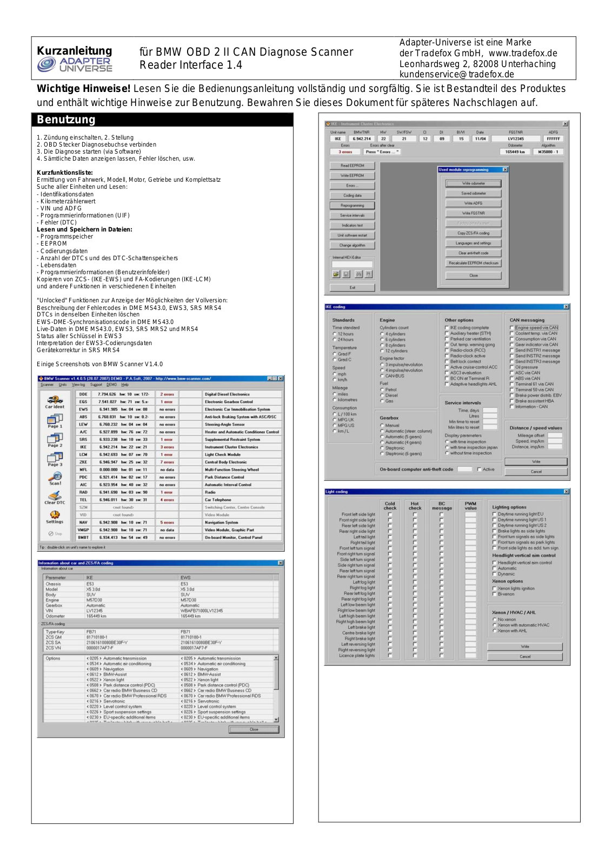
Task: Open the View log menu
Action: pos(78,385)
